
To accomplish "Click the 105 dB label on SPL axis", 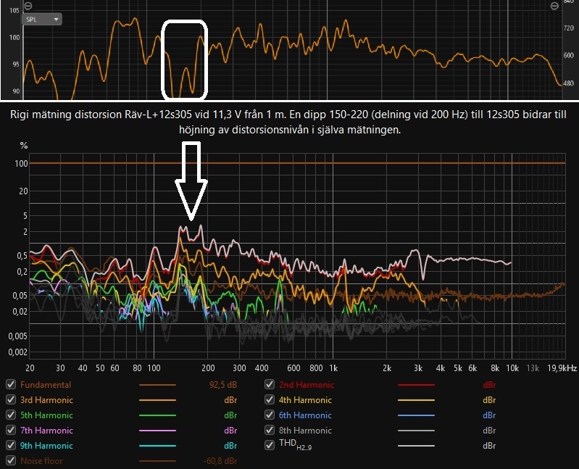I will click(14, 10).
